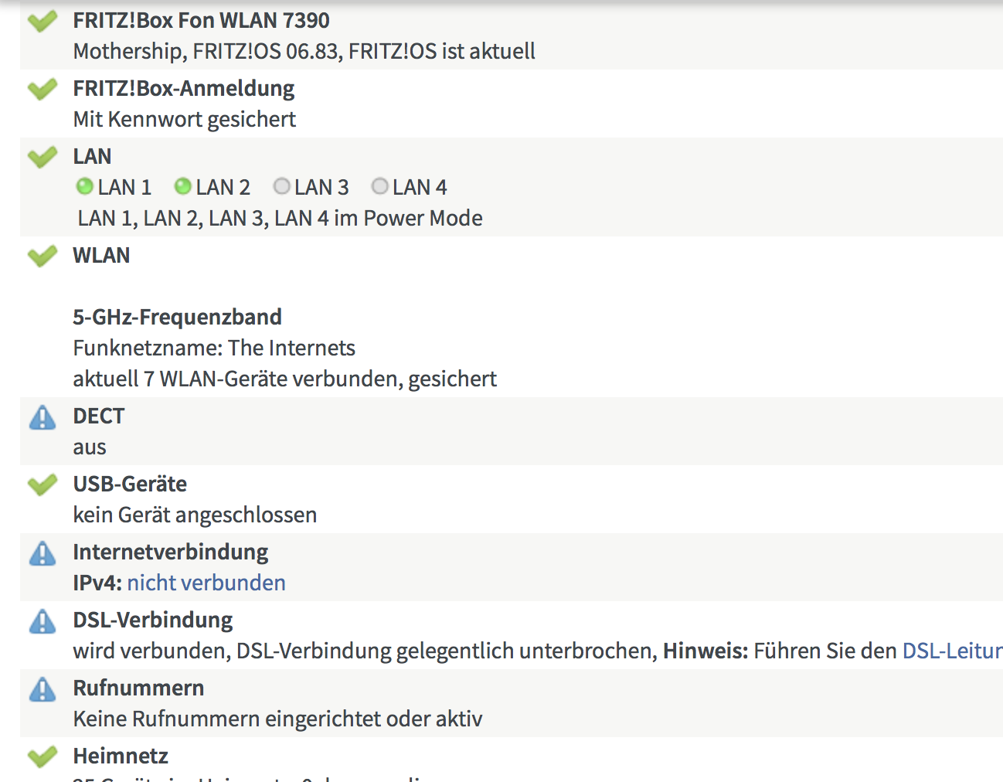Click the Internetverbindung heading
This screenshot has width=1003, height=782.
[170, 552]
